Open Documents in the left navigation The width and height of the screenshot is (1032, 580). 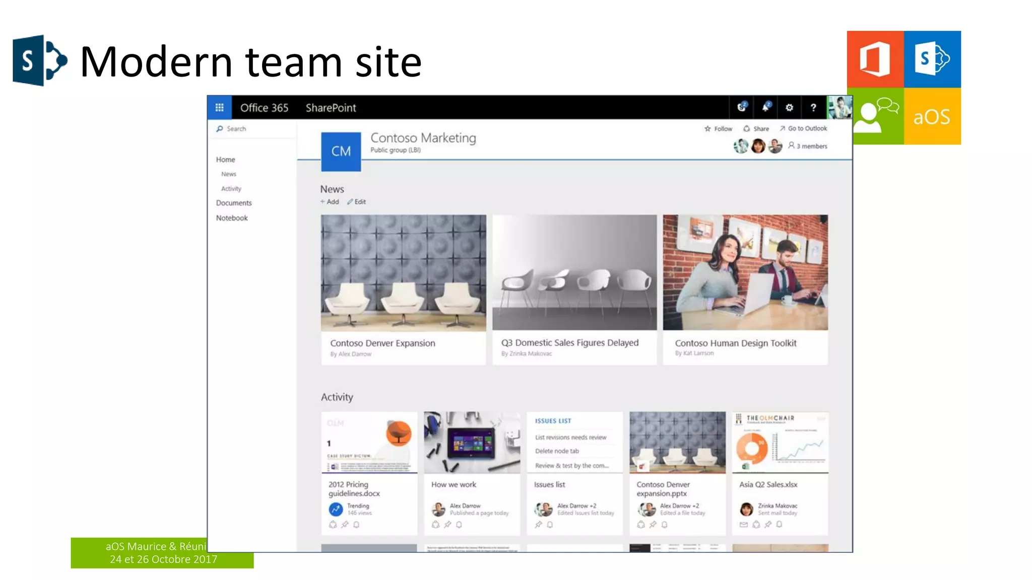click(234, 203)
